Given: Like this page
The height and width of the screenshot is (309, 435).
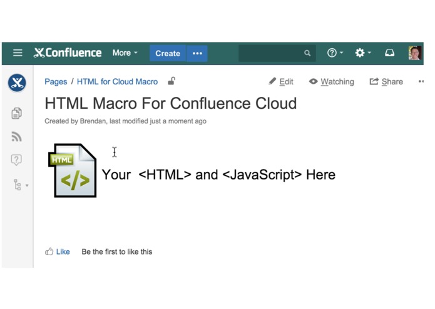Looking at the screenshot, I should click(x=58, y=251).
